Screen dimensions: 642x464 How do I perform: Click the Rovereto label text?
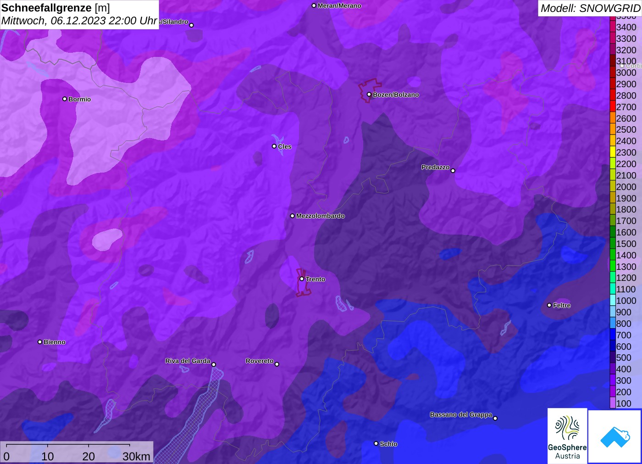click(260, 361)
